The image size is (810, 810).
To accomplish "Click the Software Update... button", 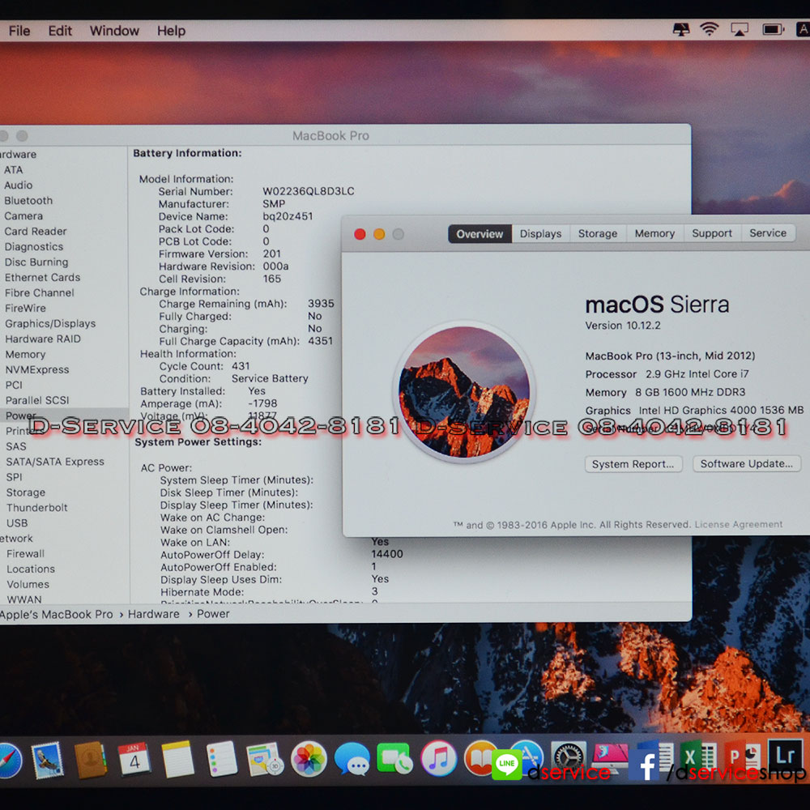I will pos(747,463).
